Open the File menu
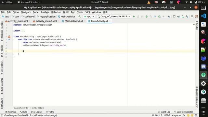 click(x=3, y=12)
